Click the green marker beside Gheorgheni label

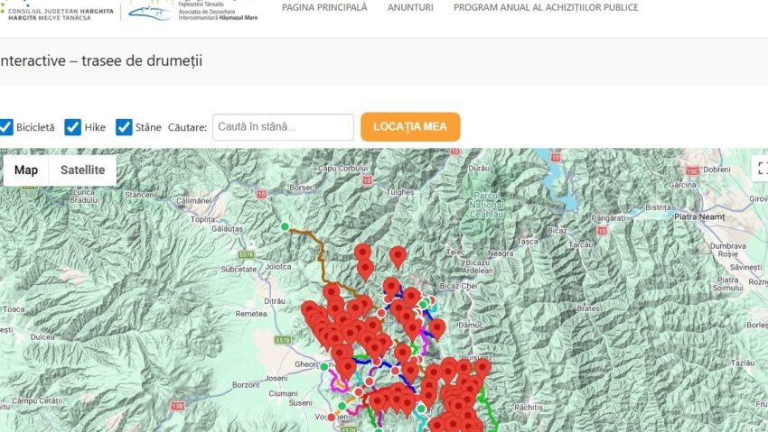pos(324,366)
